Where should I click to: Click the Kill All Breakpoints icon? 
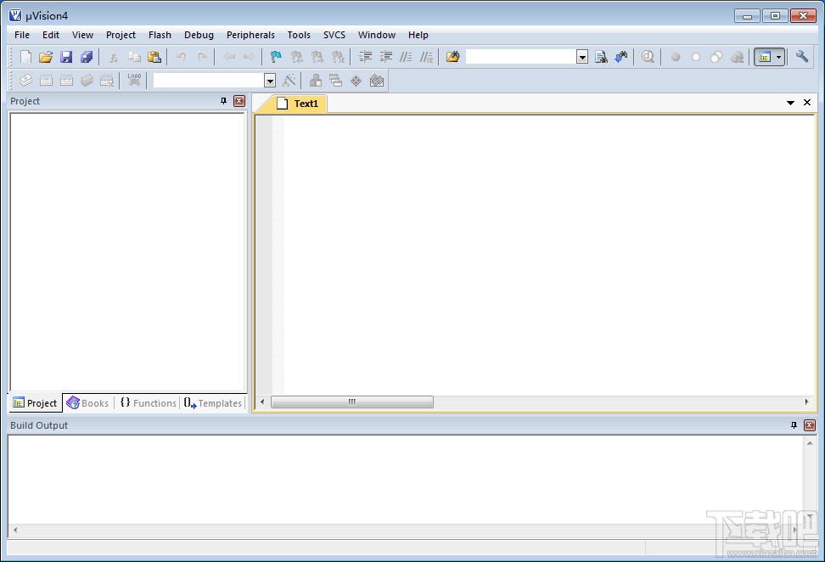pyautogui.click(x=737, y=57)
